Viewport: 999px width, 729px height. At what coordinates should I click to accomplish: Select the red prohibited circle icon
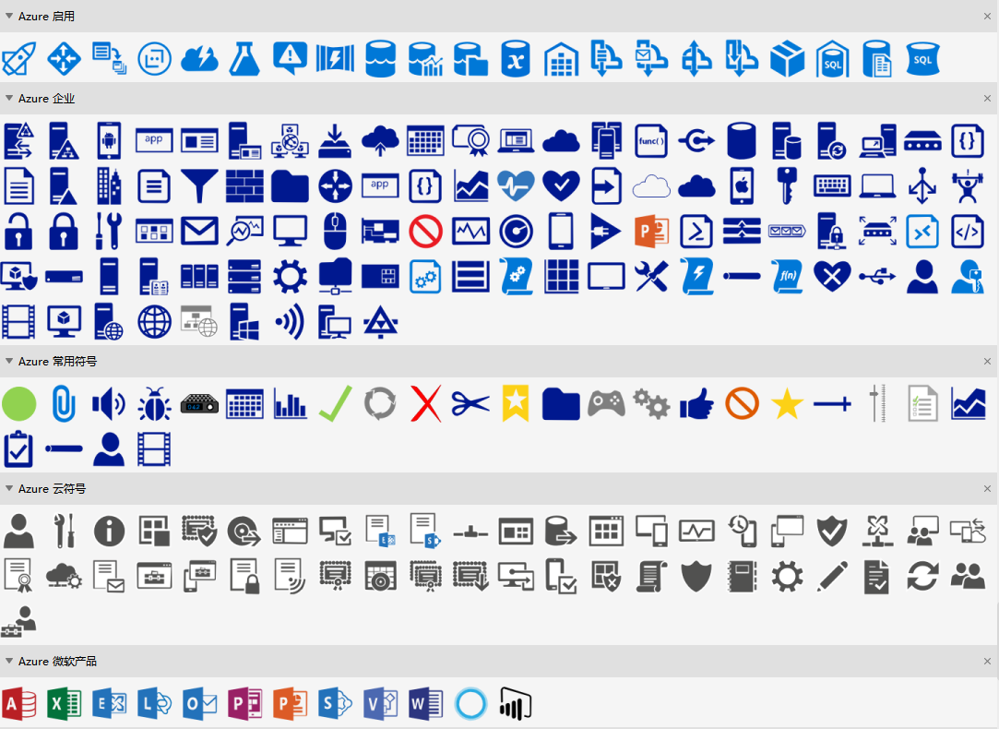tap(425, 232)
